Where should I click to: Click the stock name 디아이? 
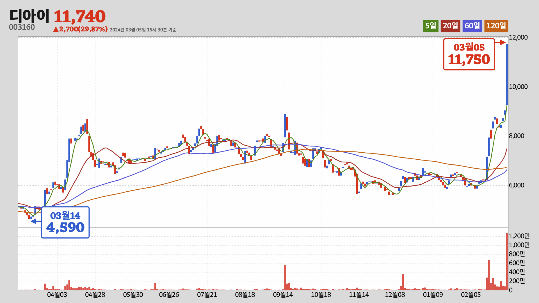pos(29,16)
